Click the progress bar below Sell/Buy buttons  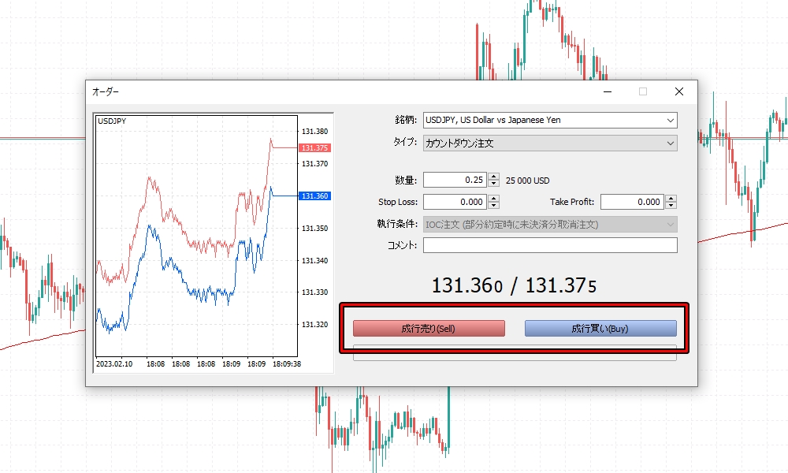click(x=515, y=352)
